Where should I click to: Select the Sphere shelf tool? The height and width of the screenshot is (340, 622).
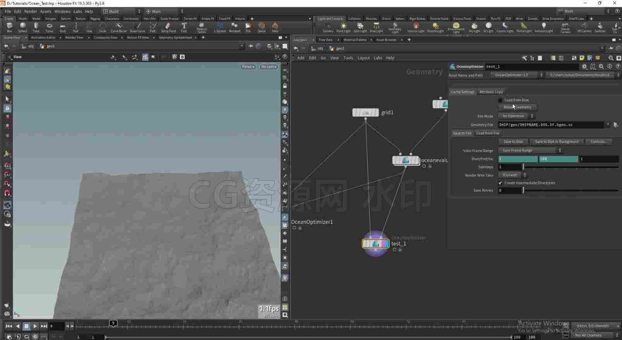coord(22,27)
